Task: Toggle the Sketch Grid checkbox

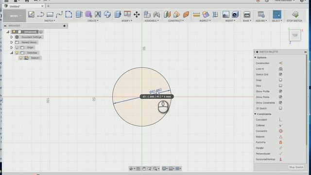Action: point(280,74)
